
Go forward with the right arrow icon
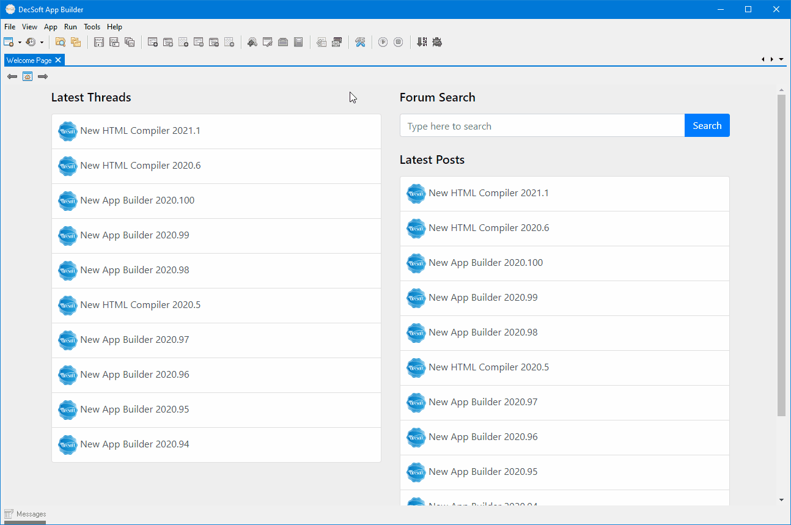tap(43, 76)
